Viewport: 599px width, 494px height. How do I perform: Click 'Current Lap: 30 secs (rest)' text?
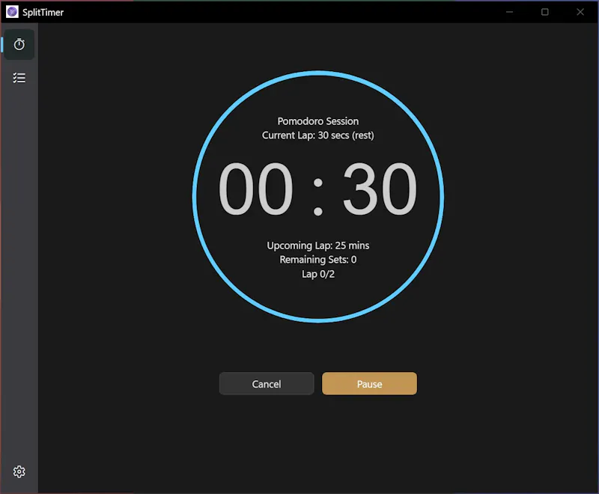coord(317,135)
